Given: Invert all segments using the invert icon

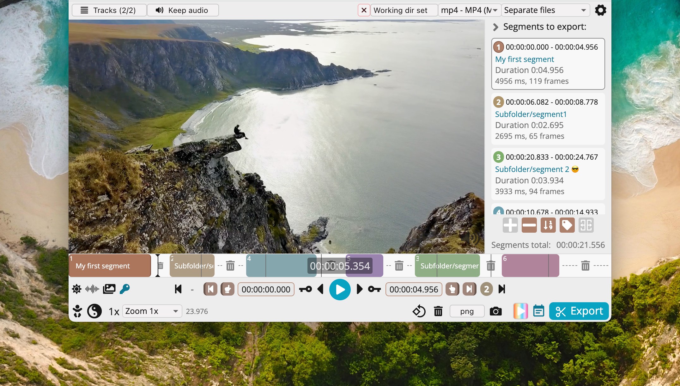Looking at the screenshot, I should (x=586, y=225).
